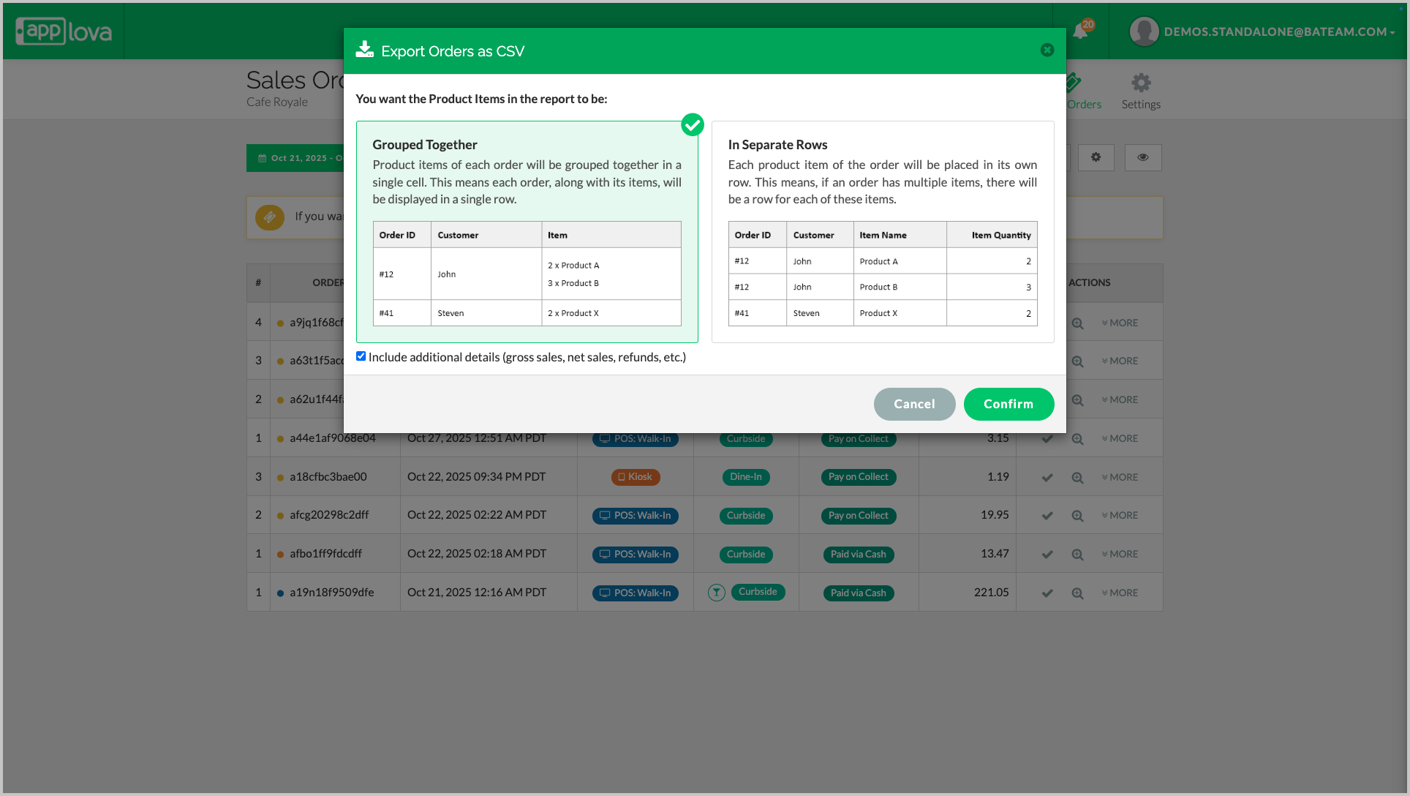
Task: Click checkmark icon for order afbo1ff9fdcdff
Action: click(1047, 555)
